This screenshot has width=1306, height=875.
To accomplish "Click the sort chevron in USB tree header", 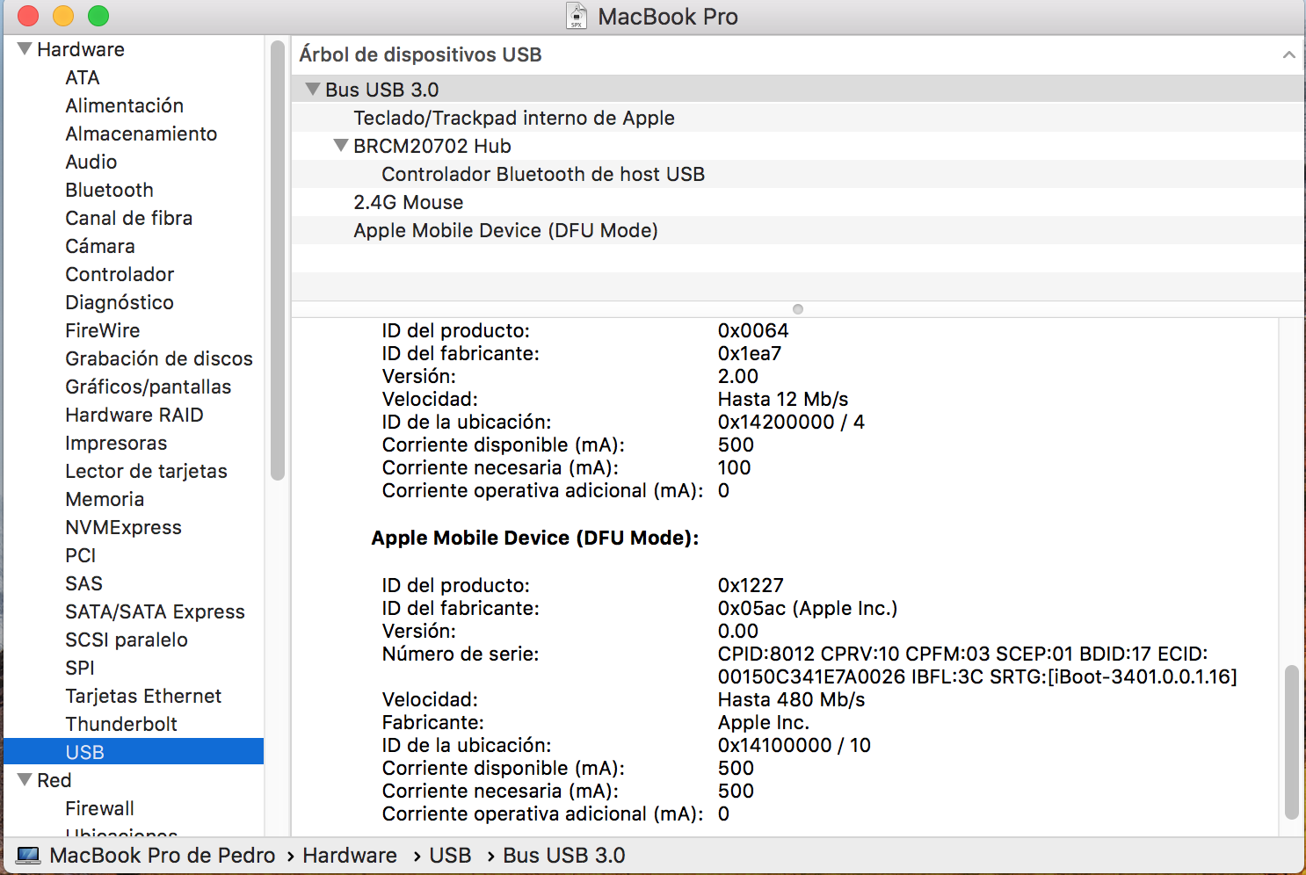I will click(x=1288, y=54).
